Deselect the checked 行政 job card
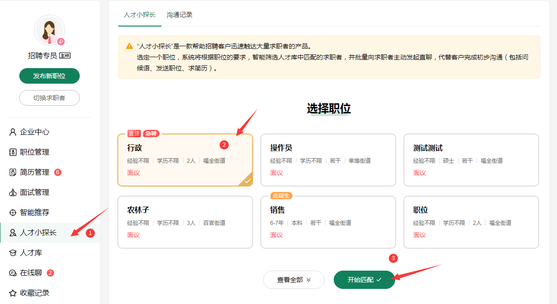The image size is (557, 304). pyautogui.click(x=185, y=160)
